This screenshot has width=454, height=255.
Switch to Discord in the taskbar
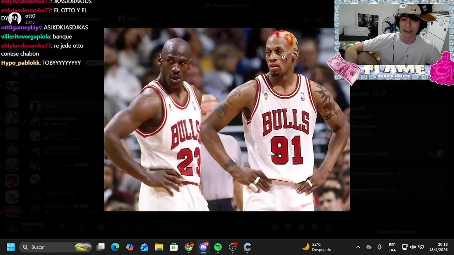(203, 247)
